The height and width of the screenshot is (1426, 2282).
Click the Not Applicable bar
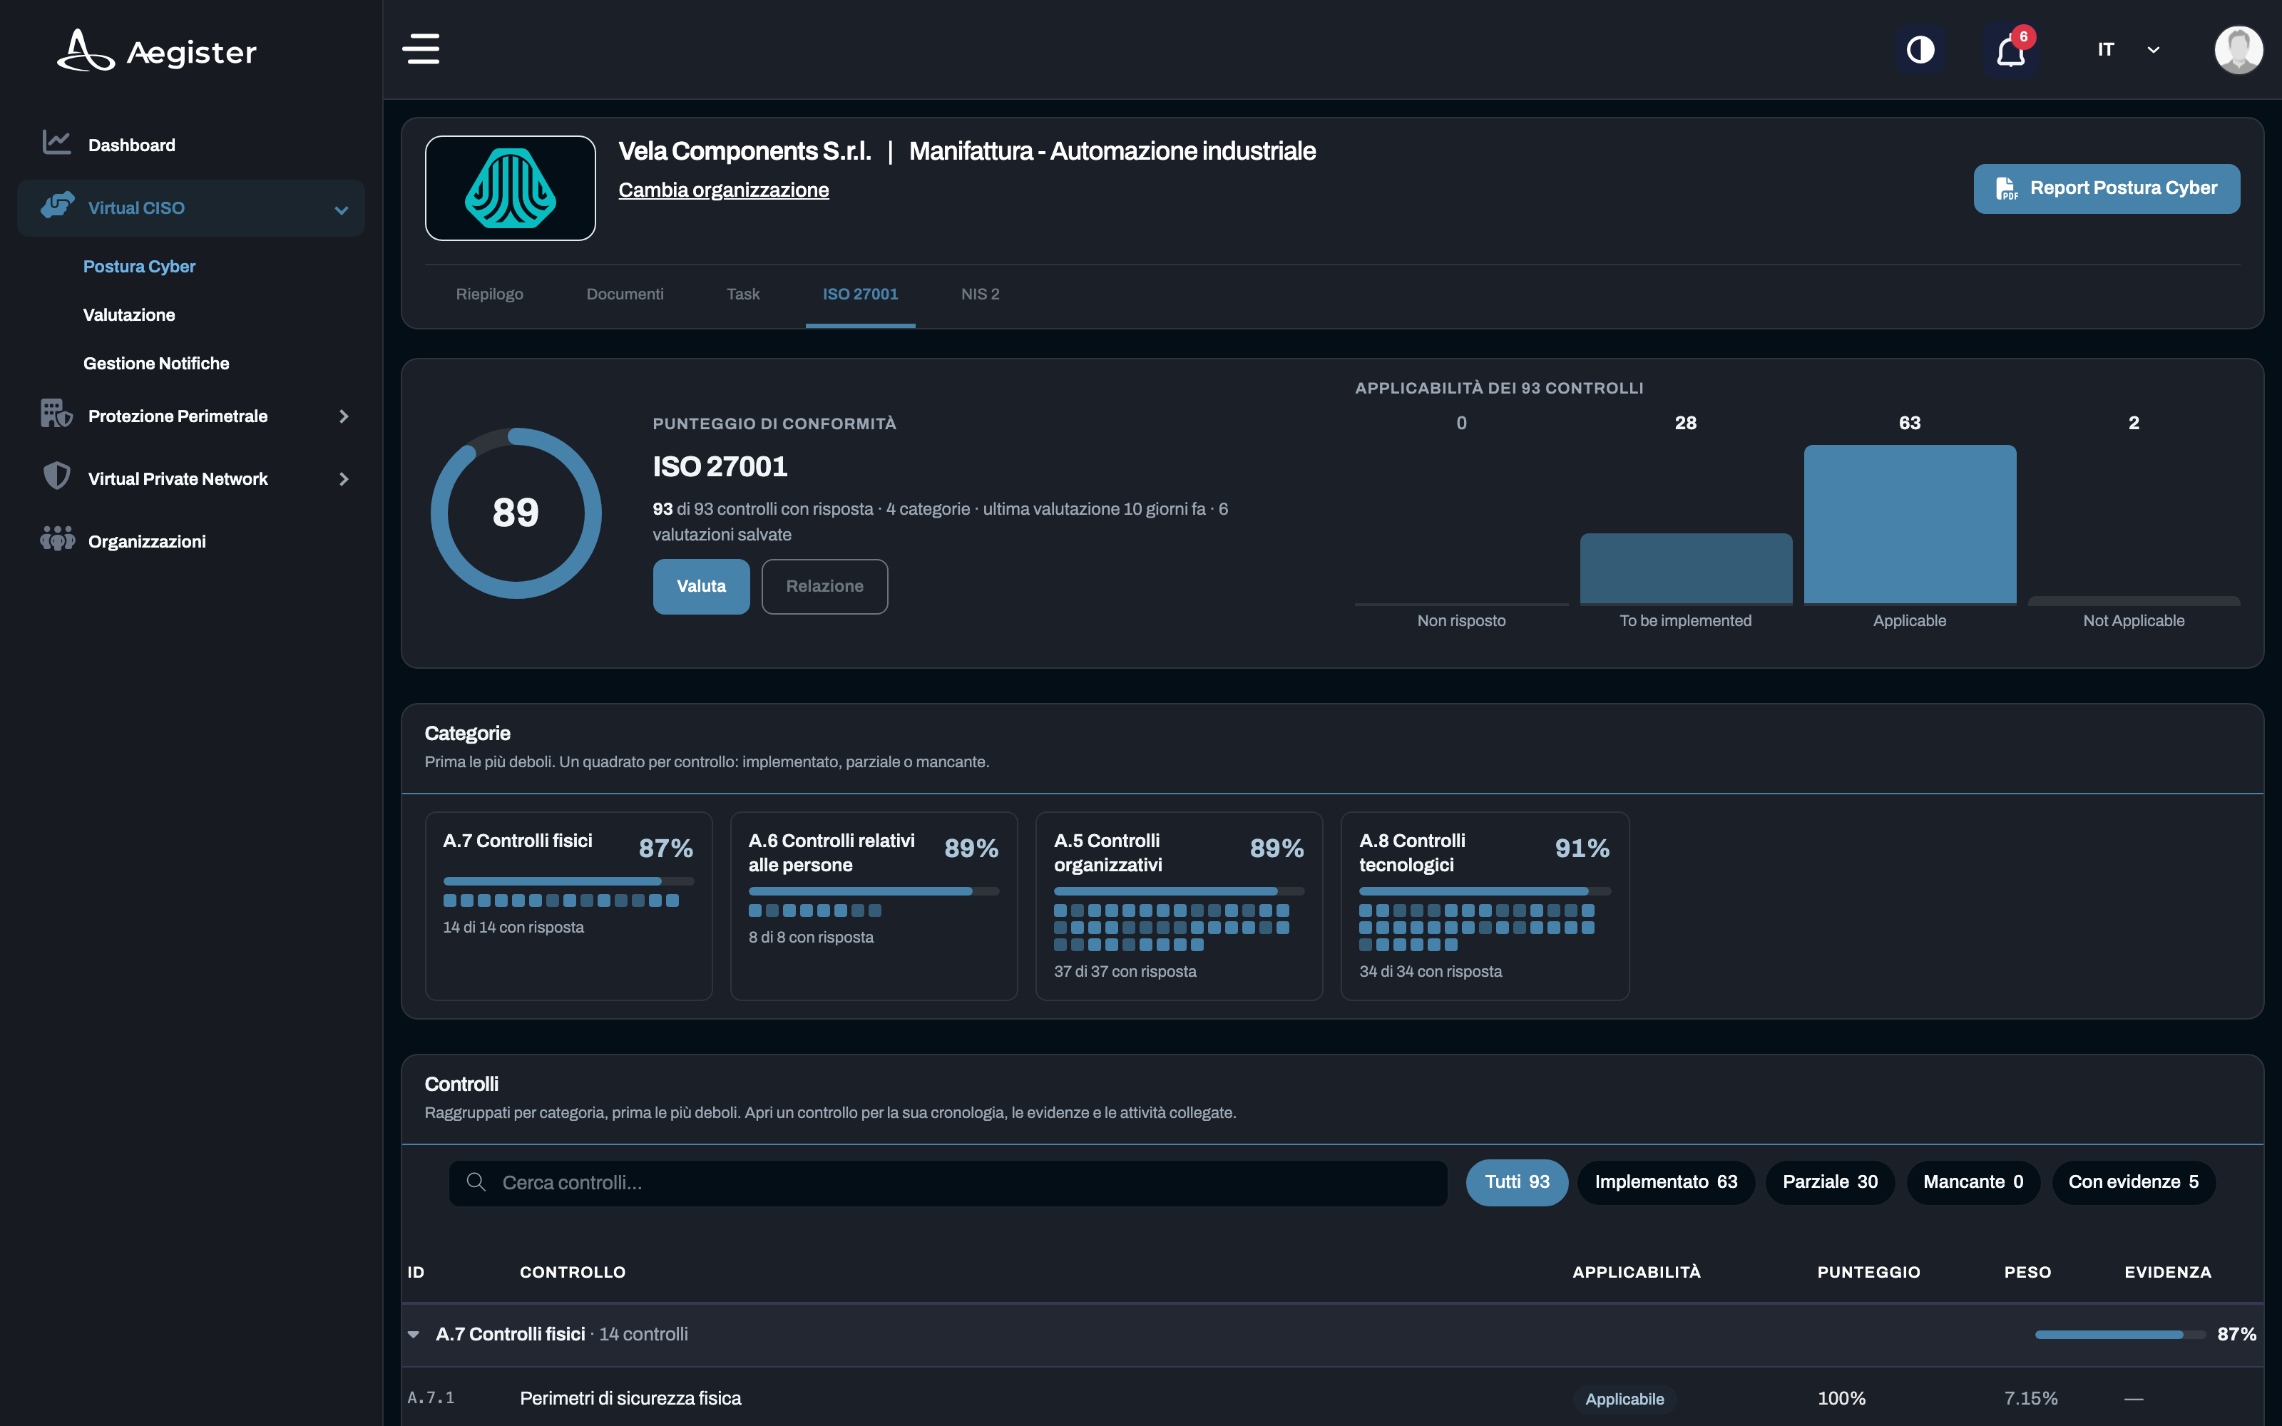[x=2134, y=600]
